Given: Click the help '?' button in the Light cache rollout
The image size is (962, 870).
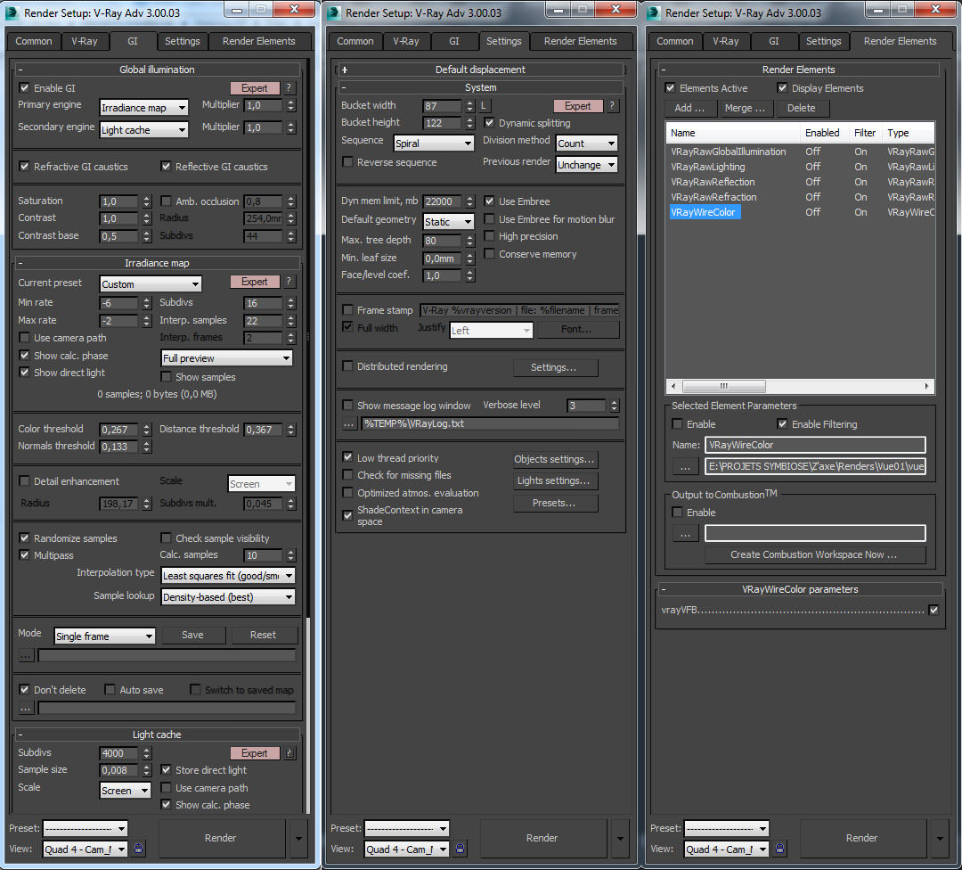Looking at the screenshot, I should (289, 752).
